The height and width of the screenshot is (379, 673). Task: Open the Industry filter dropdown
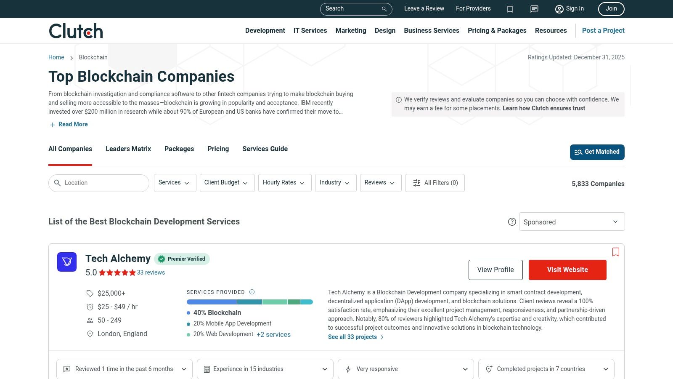336,183
